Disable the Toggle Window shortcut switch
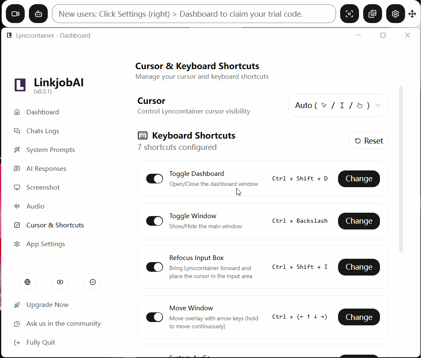The image size is (421, 358). point(155,221)
